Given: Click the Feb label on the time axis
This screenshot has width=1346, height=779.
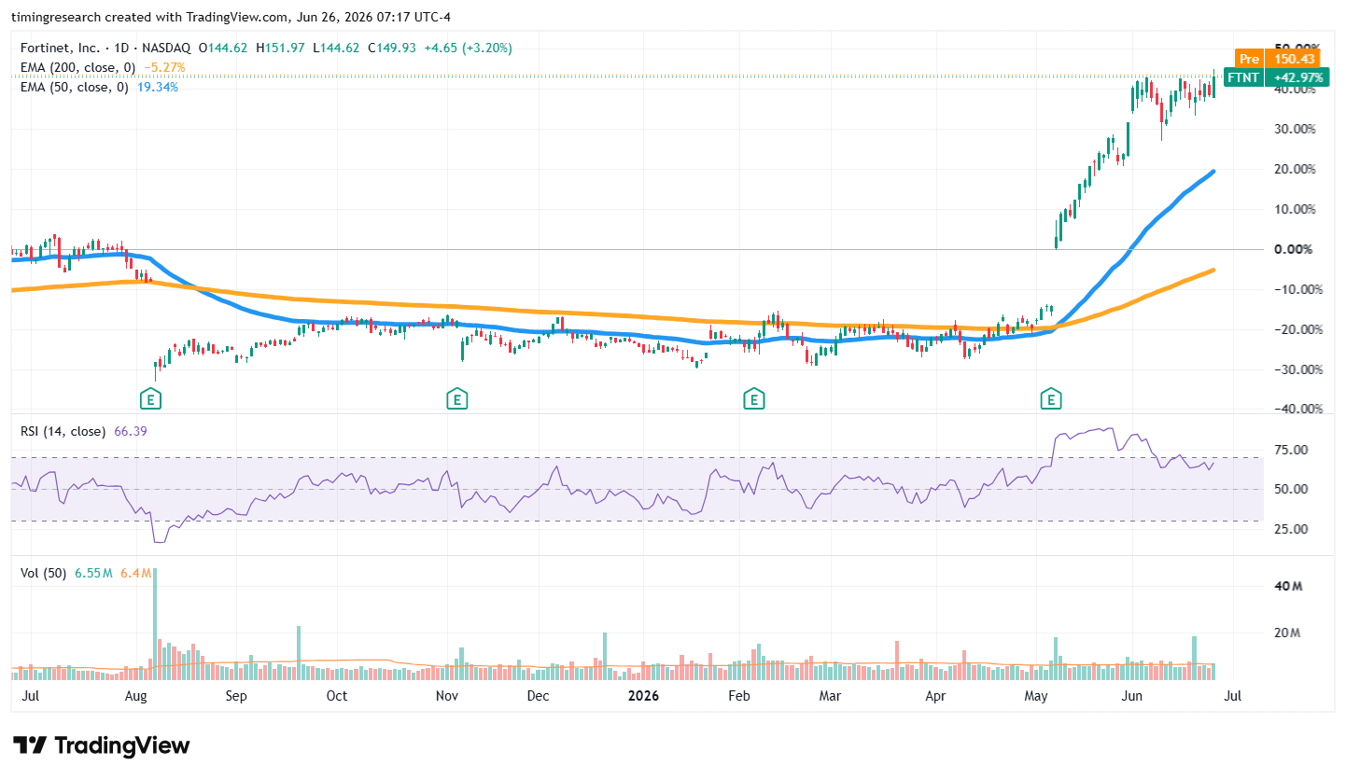Looking at the screenshot, I should tap(739, 695).
